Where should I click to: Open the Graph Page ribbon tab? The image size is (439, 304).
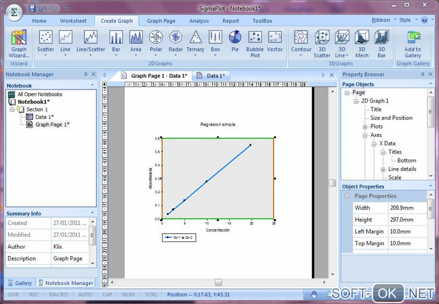pos(161,21)
